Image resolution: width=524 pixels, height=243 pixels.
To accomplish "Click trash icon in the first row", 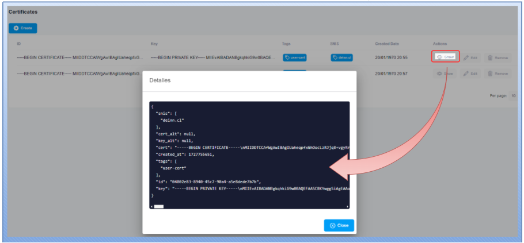I will pos(490,57).
